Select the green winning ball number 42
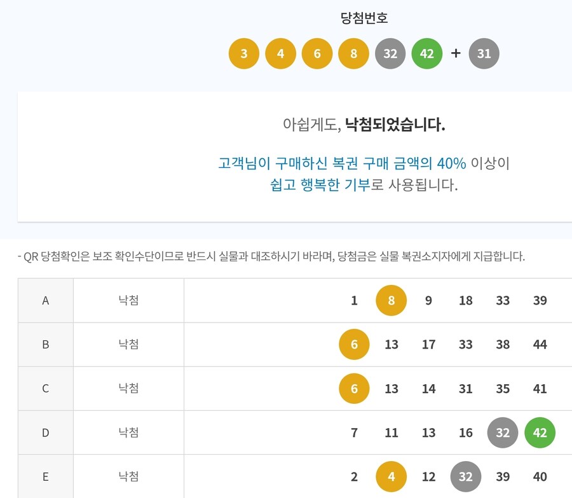 (426, 53)
